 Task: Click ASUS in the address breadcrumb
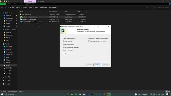(x=36, y=7)
